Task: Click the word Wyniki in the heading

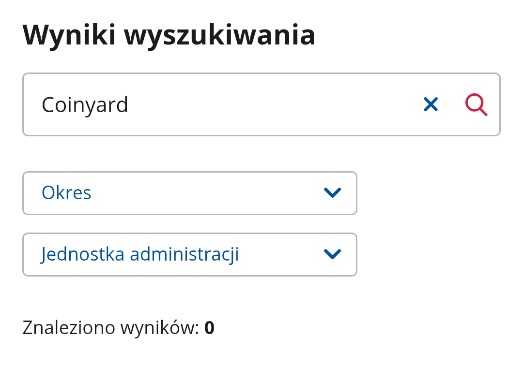Action: coord(69,35)
